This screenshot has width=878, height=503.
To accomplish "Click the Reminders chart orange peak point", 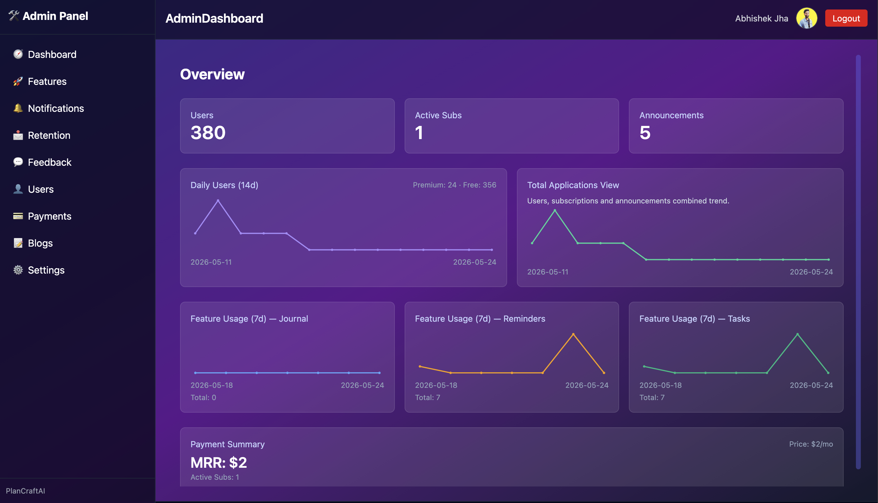I will [x=573, y=334].
